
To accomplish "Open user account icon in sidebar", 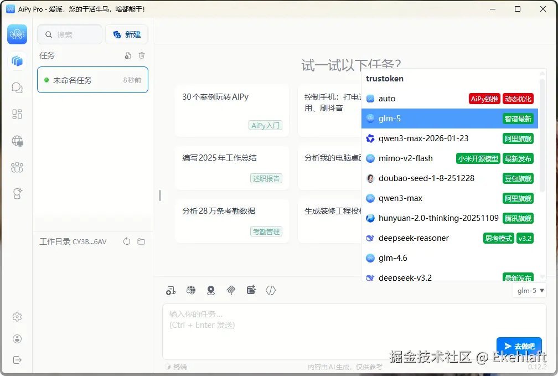I will click(17, 338).
